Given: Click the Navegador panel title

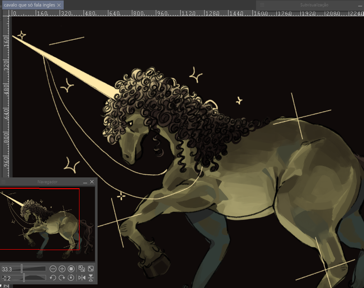Looking at the screenshot, I should point(47,182).
